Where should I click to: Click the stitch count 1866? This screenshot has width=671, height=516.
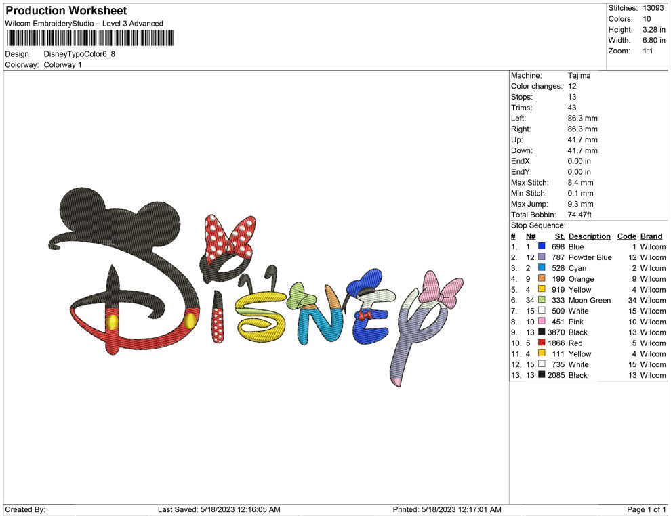(556, 343)
